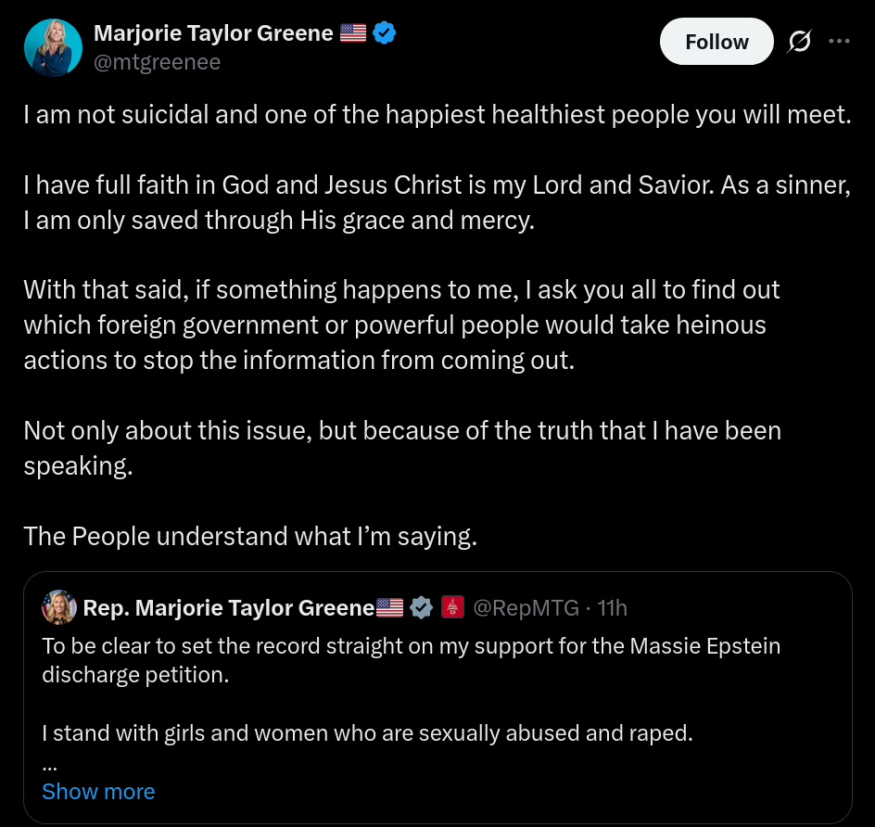
Task: Click the flag emoji beside the top display name
Action: click(353, 33)
